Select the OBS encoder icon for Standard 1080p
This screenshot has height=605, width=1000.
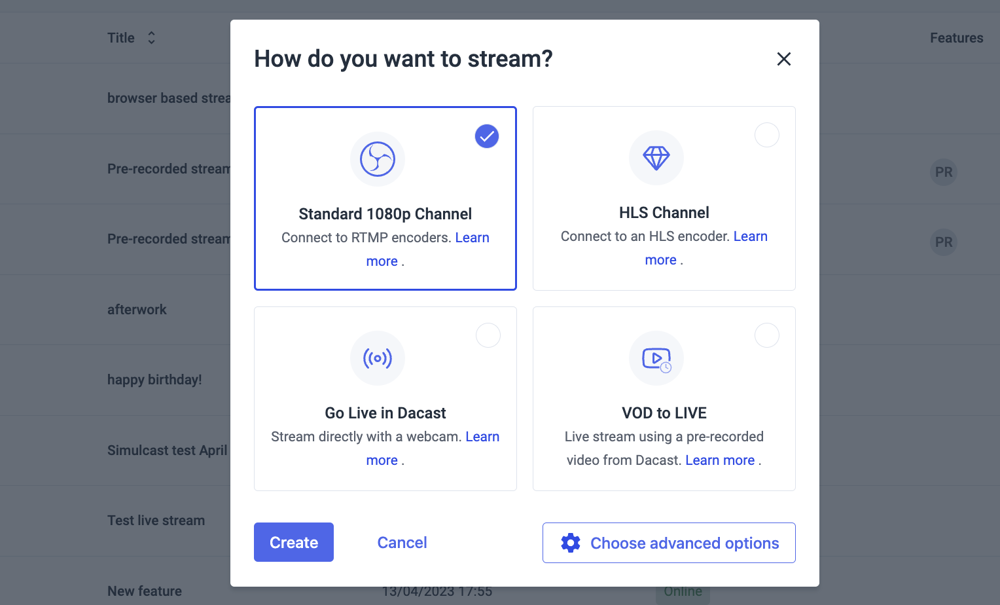point(378,158)
